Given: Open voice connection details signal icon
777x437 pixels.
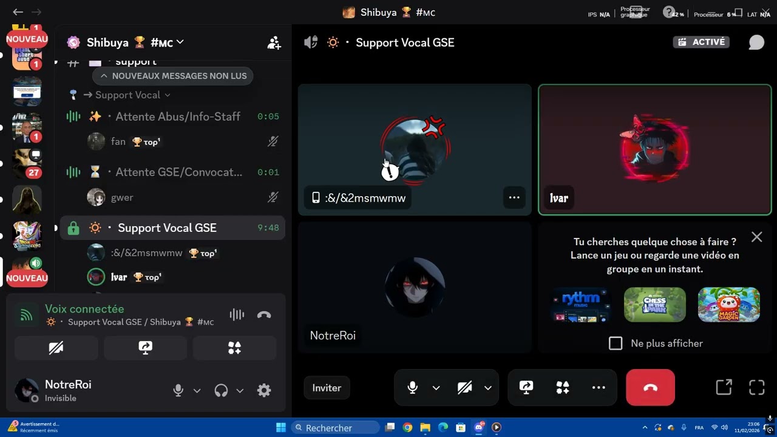Looking at the screenshot, I should tap(26, 315).
